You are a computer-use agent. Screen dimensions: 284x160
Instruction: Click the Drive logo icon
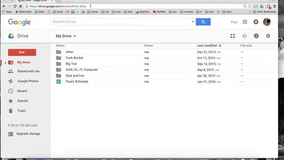[11, 36]
